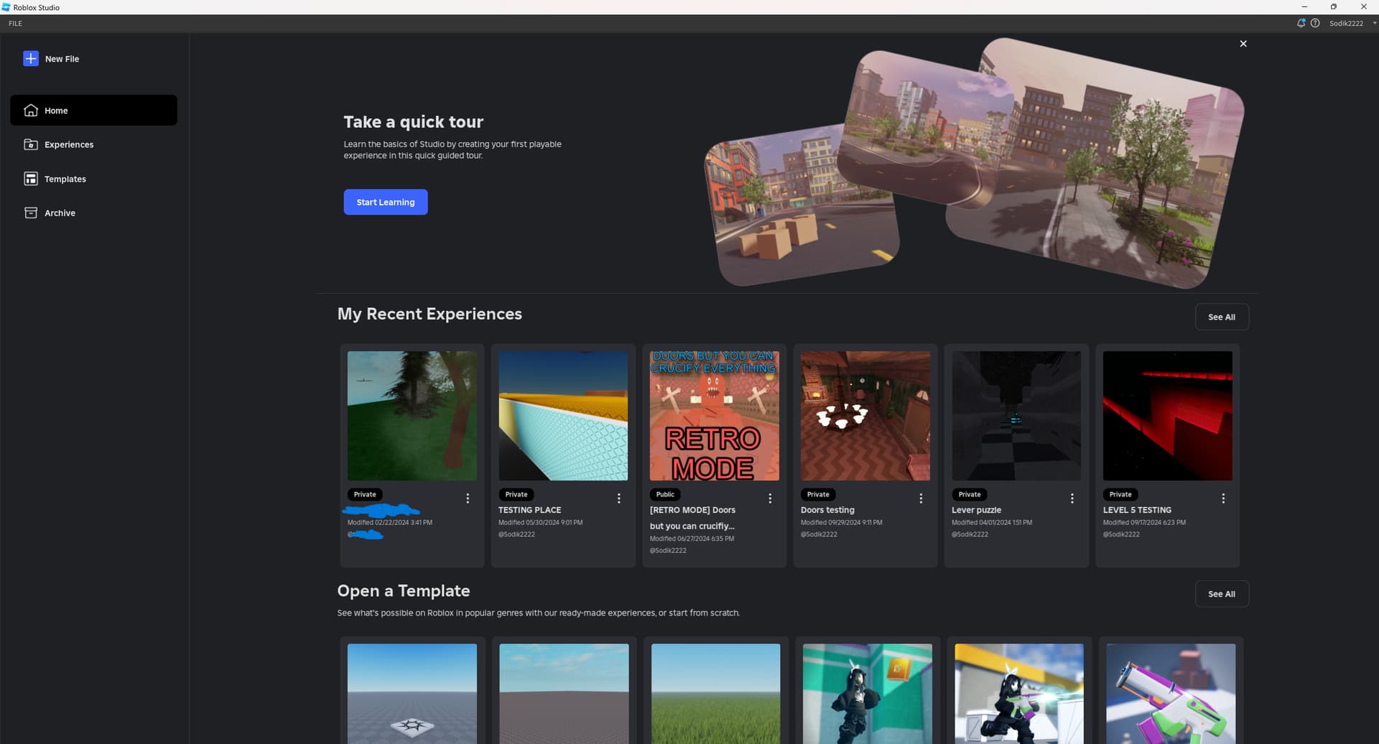1379x744 pixels.
Task: Open notifications bell icon
Action: pyautogui.click(x=1301, y=23)
